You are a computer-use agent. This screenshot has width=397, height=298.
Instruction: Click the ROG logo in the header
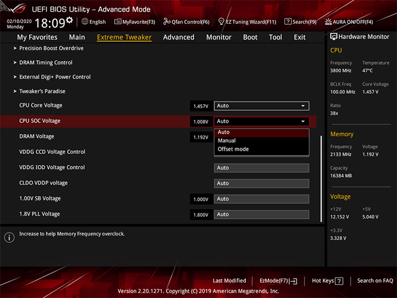pos(17,8)
